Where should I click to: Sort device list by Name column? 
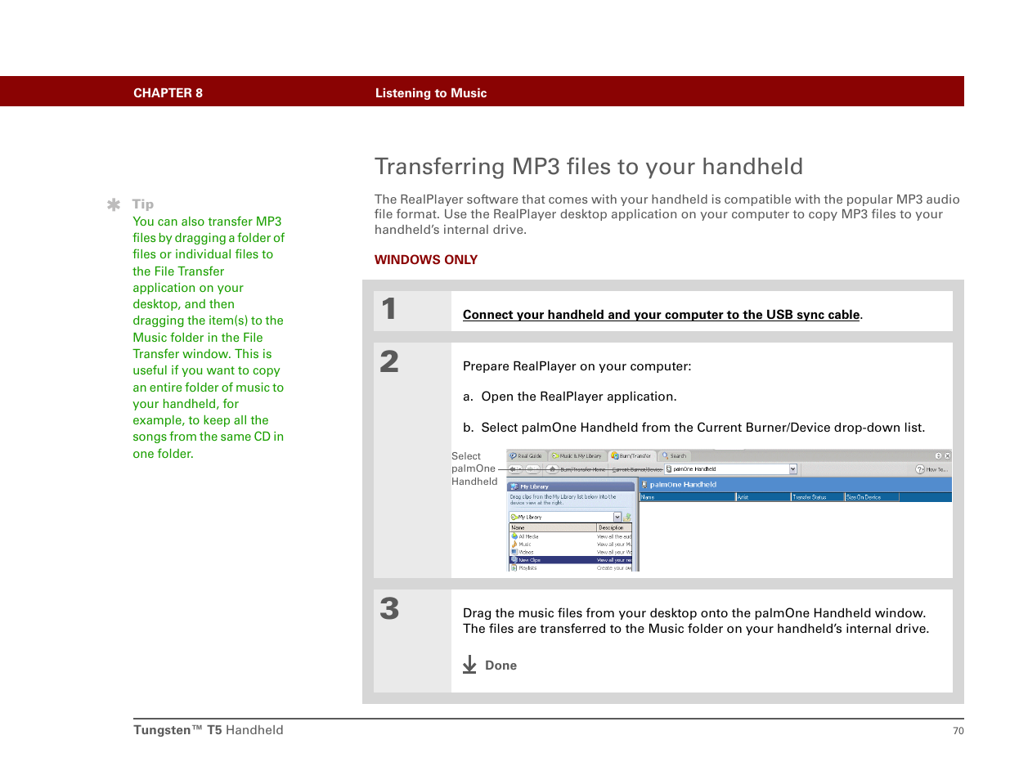tap(687, 497)
